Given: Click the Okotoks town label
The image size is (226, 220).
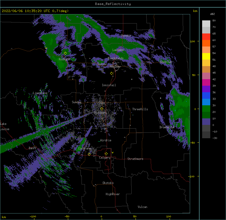Looking at the screenshot, I should click(x=108, y=183).
